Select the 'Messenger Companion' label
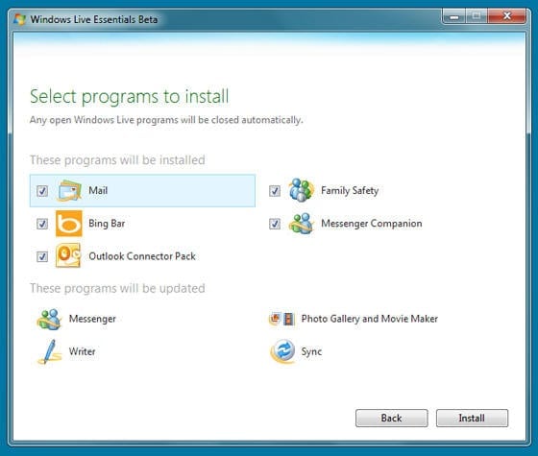 coord(372,224)
